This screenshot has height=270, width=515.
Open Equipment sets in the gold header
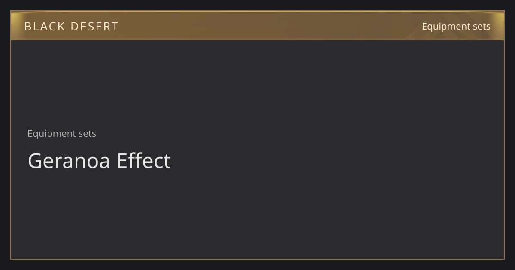[456, 27]
